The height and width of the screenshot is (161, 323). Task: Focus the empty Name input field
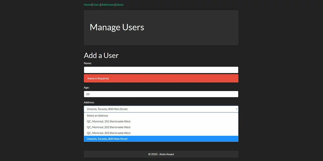point(161,70)
